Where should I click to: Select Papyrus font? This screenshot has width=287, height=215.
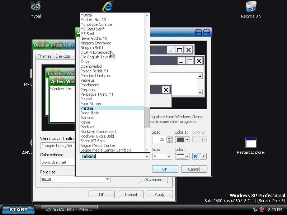(112, 80)
